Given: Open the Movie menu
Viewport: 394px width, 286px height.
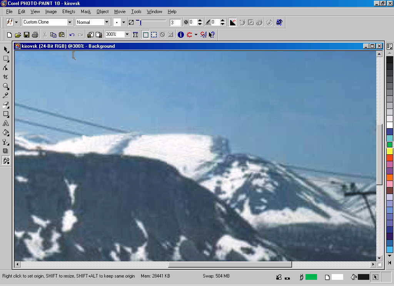Looking at the screenshot, I should coord(120,12).
